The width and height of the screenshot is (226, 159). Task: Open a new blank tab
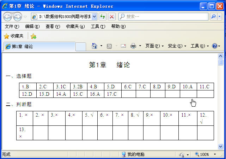pos(81,47)
